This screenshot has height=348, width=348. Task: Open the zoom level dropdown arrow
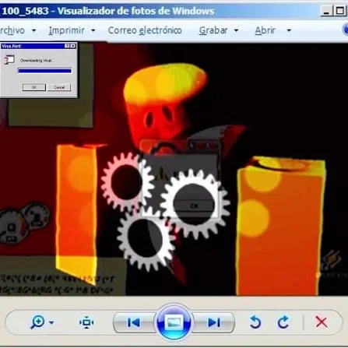[51, 322]
